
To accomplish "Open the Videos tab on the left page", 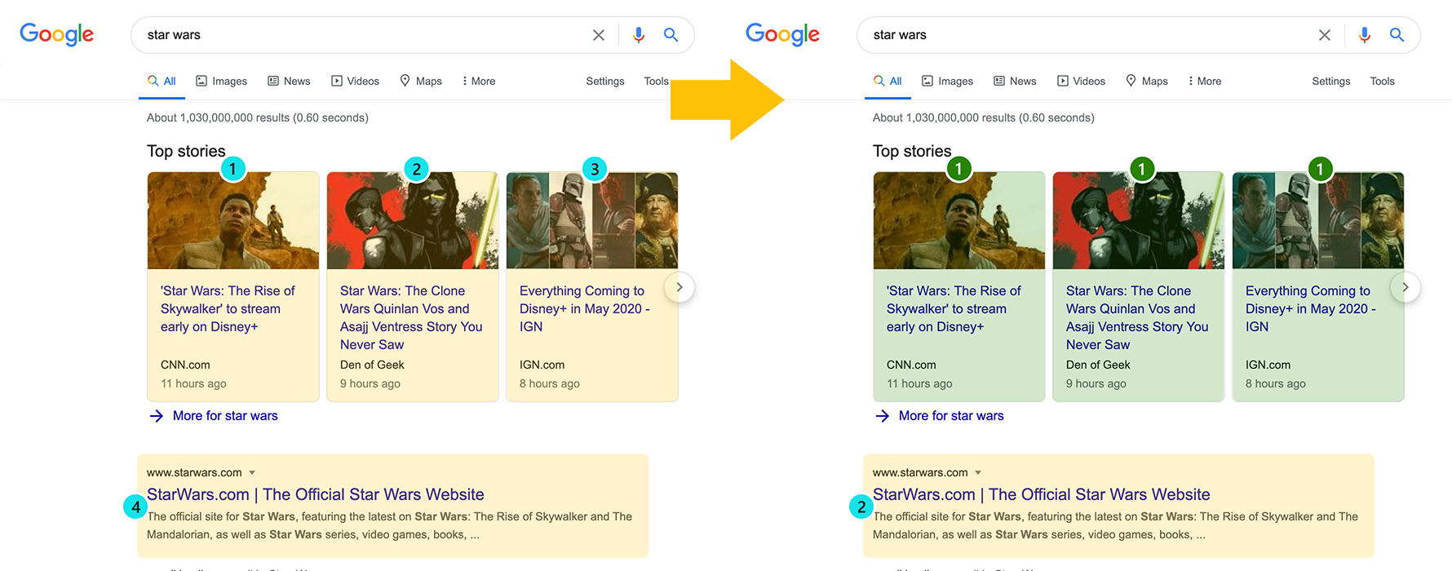I will [x=355, y=81].
